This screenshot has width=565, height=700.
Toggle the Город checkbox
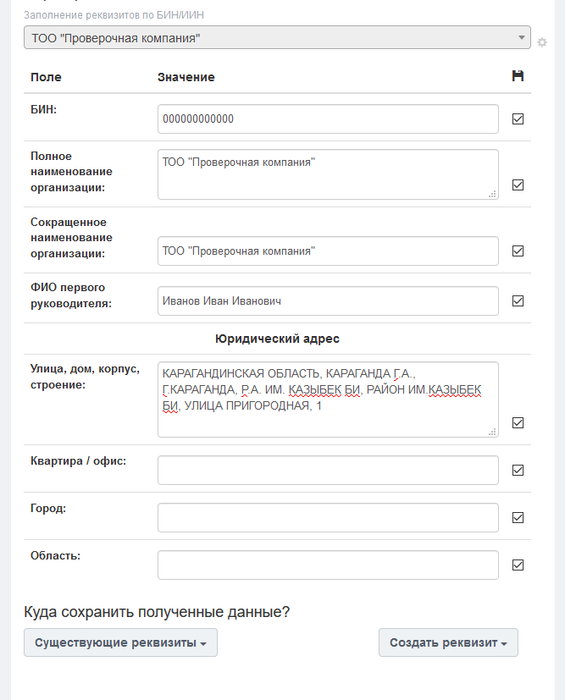point(518,518)
